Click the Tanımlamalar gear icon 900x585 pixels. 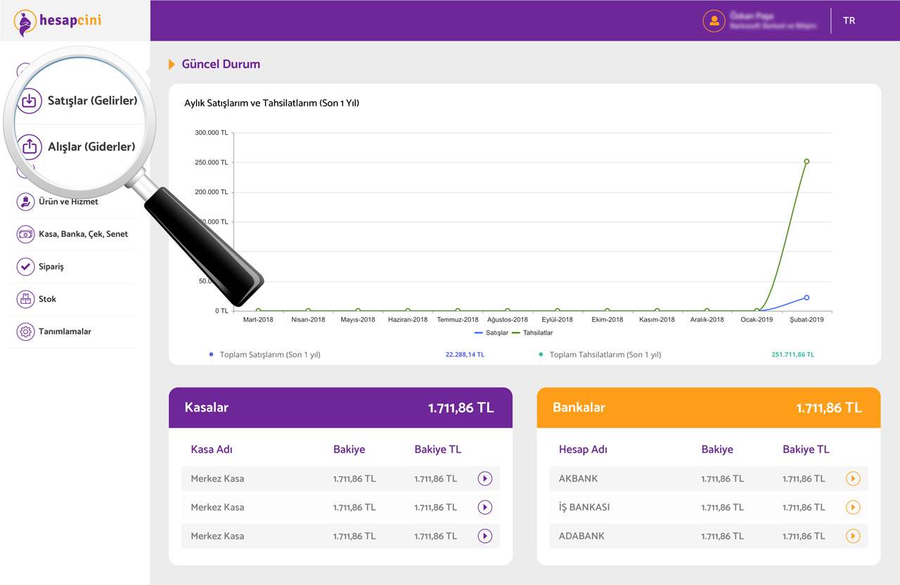coord(26,331)
